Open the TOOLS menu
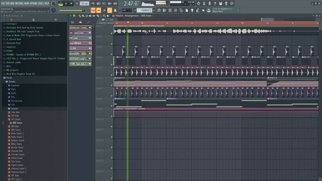 (41, 4)
